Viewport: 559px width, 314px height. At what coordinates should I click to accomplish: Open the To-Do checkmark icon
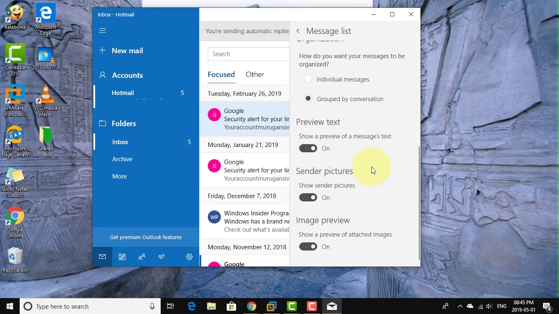pyautogui.click(x=162, y=257)
